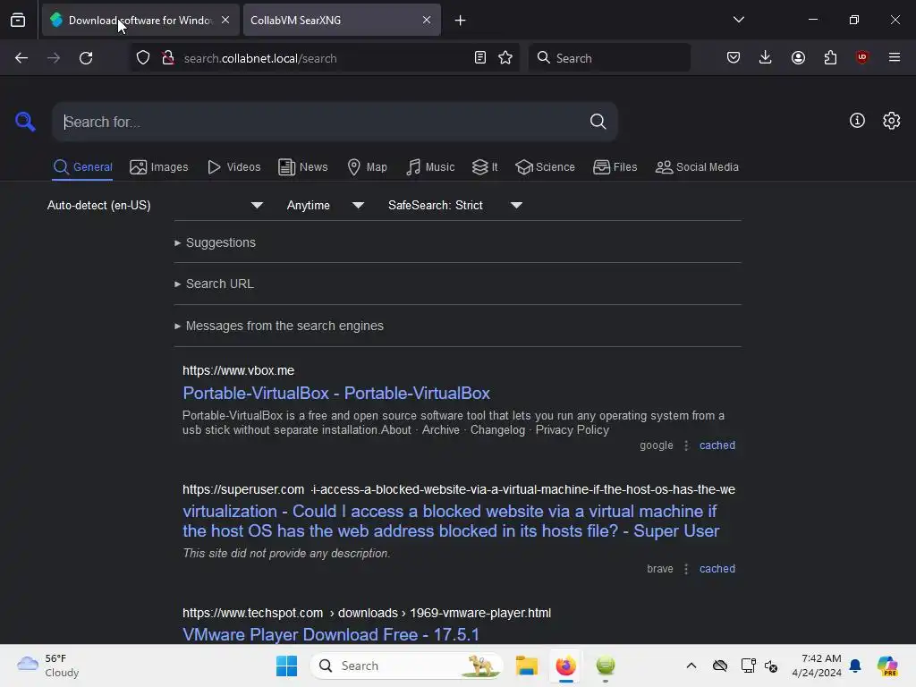This screenshot has width=916, height=687.
Task: Click the Windows taskbar Search box
Action: 407,666
